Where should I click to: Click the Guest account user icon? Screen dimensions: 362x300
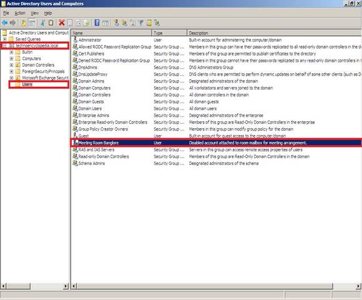point(76,136)
